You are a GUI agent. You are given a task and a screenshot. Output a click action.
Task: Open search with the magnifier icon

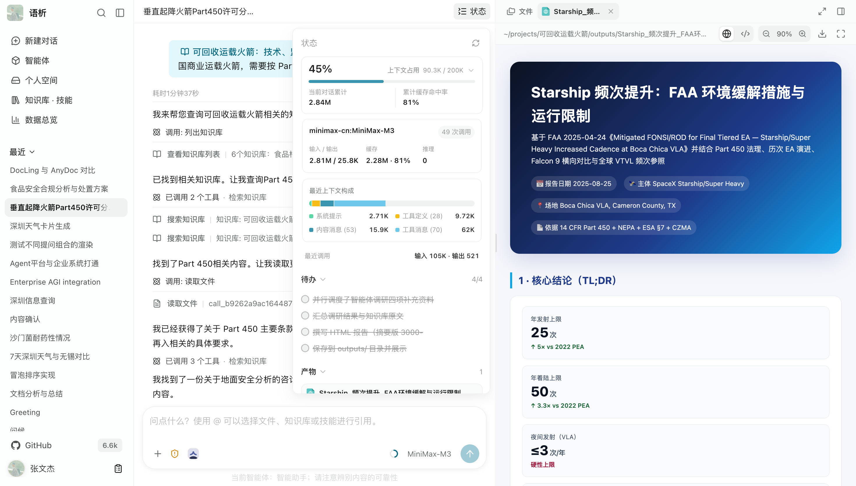tap(101, 13)
